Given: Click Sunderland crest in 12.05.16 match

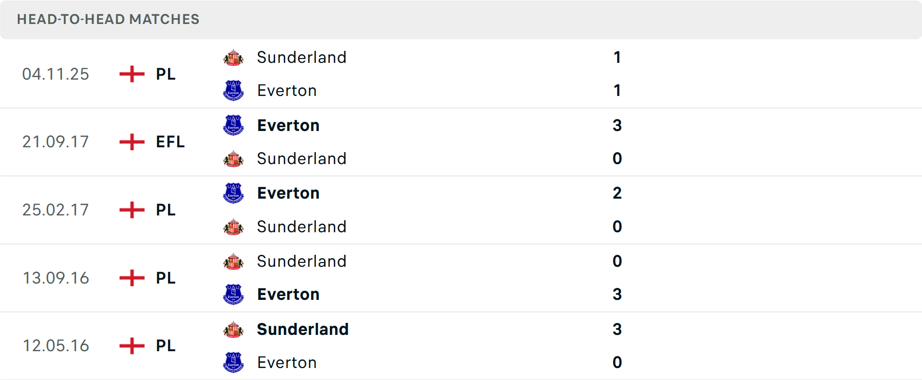Looking at the screenshot, I should [233, 330].
